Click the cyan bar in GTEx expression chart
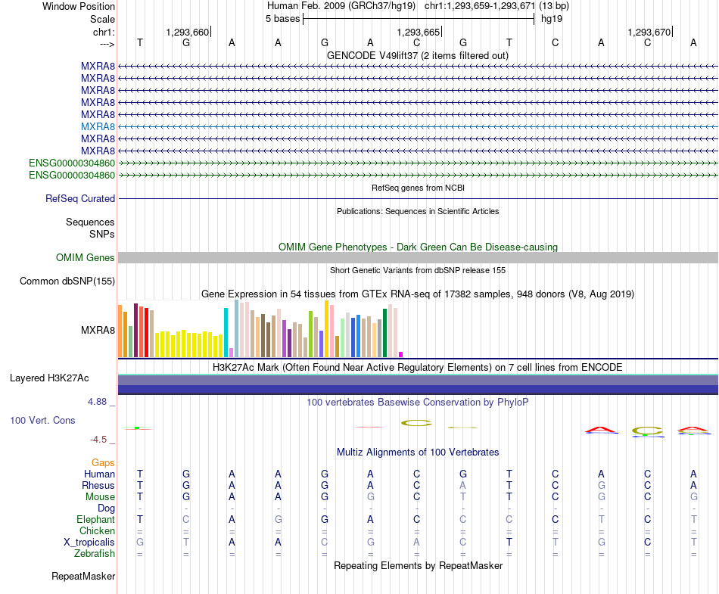 pos(226,332)
